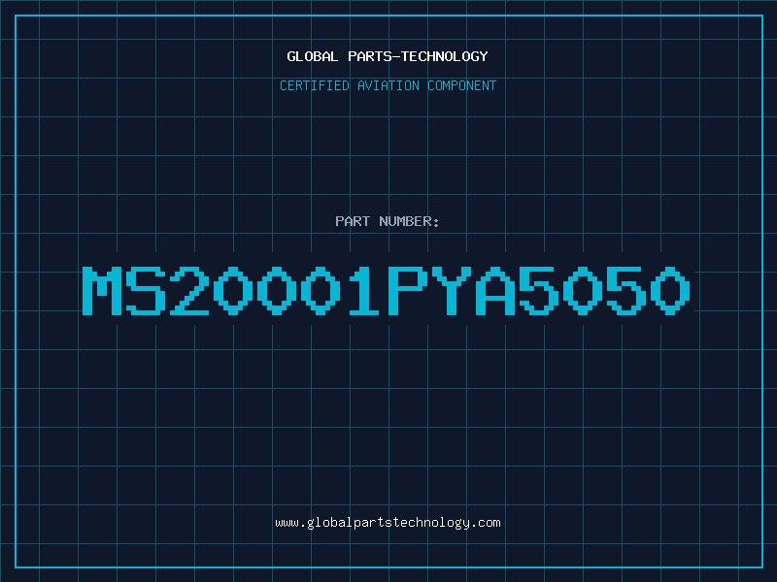Image resolution: width=777 pixels, height=582 pixels.
Task: Open the www.globalpartstechnology.com link
Action: 388,523
